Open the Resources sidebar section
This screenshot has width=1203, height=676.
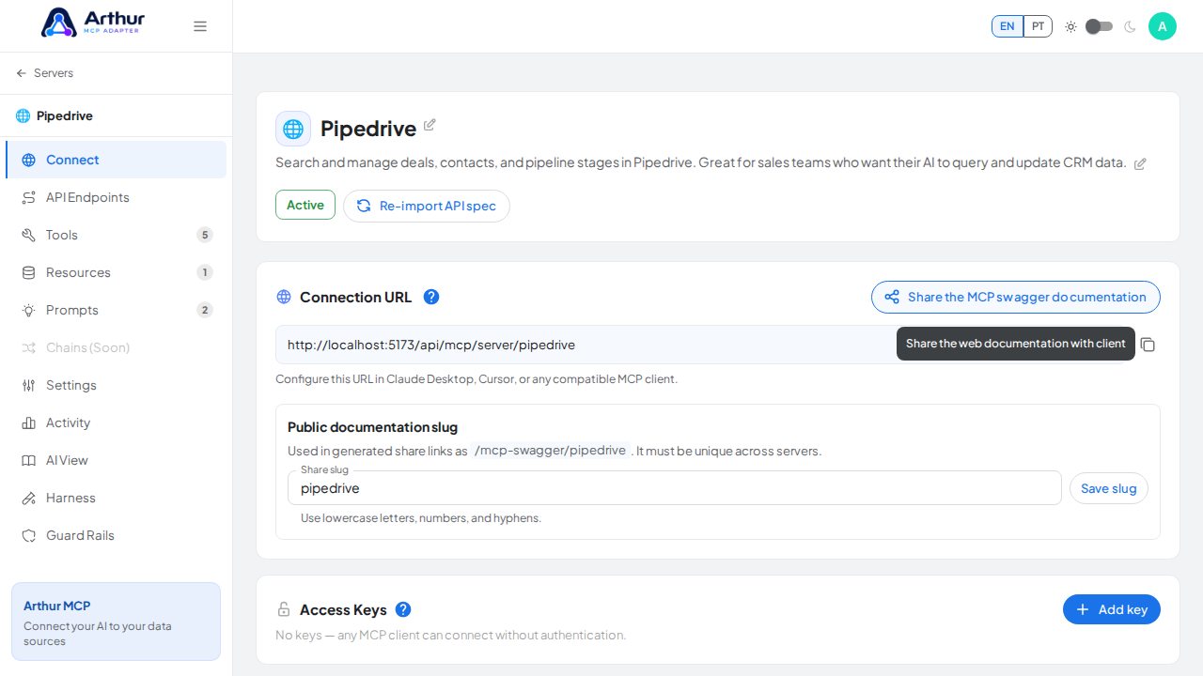tap(116, 272)
